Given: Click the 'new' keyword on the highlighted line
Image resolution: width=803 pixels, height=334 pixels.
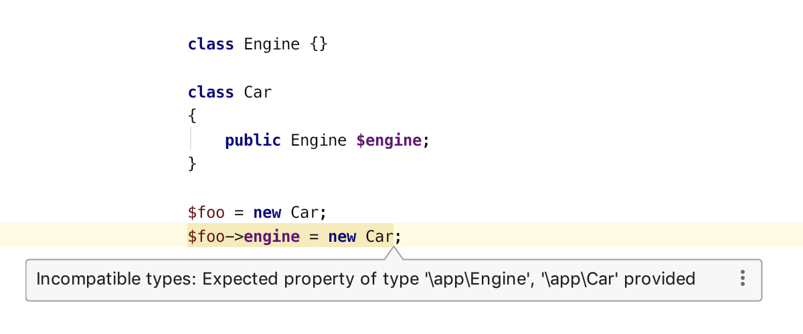Looking at the screenshot, I should [342, 236].
